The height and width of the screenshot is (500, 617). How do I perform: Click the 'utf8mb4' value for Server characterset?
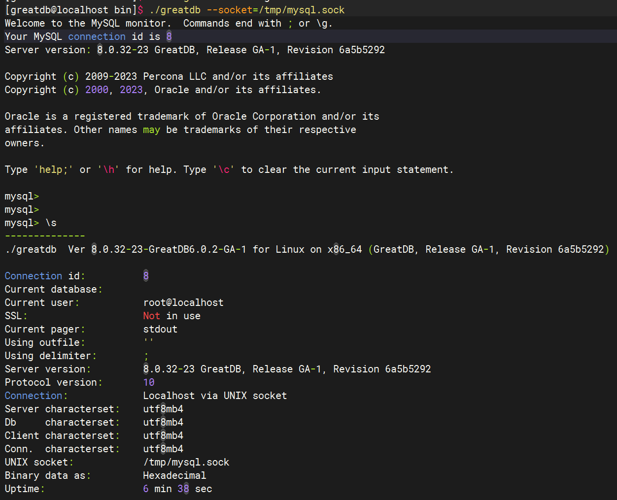pos(163,409)
